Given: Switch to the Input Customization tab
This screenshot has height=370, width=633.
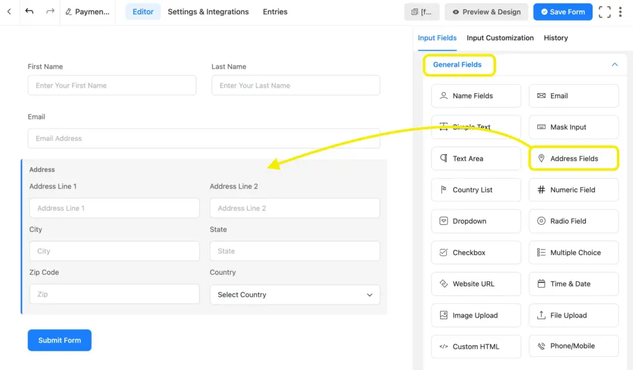Looking at the screenshot, I should pos(500,38).
